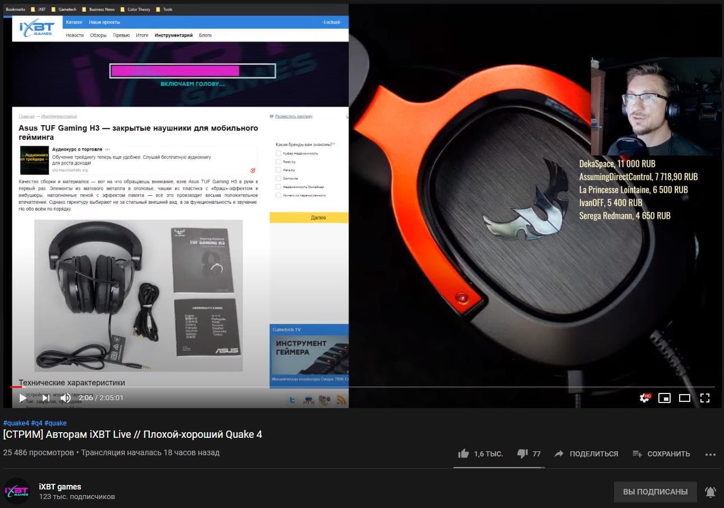Click the Asus TUF Gaming H3 article headline
Image resolution: width=724 pixels, height=508 pixels.
tap(139, 132)
